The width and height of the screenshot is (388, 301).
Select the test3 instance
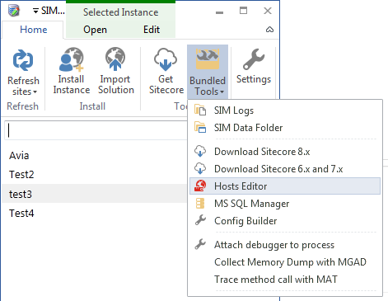click(x=94, y=194)
